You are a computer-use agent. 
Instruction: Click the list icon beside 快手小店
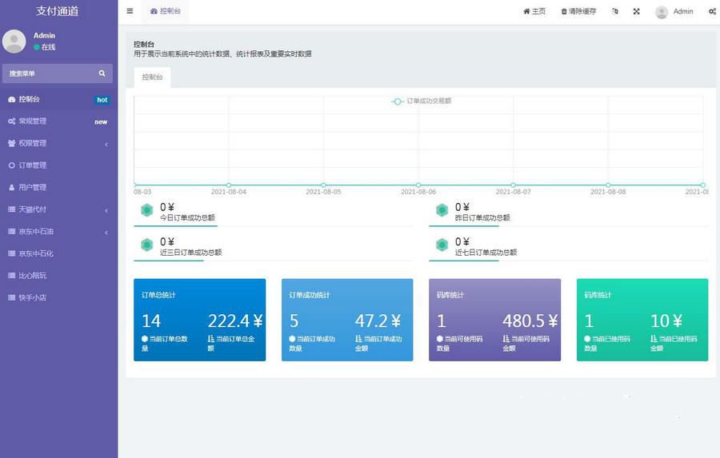[x=11, y=297]
